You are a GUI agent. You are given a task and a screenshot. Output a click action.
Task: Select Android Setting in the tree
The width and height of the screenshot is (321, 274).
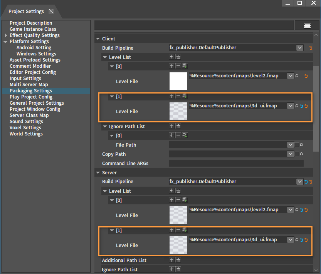pyautogui.click(x=34, y=48)
